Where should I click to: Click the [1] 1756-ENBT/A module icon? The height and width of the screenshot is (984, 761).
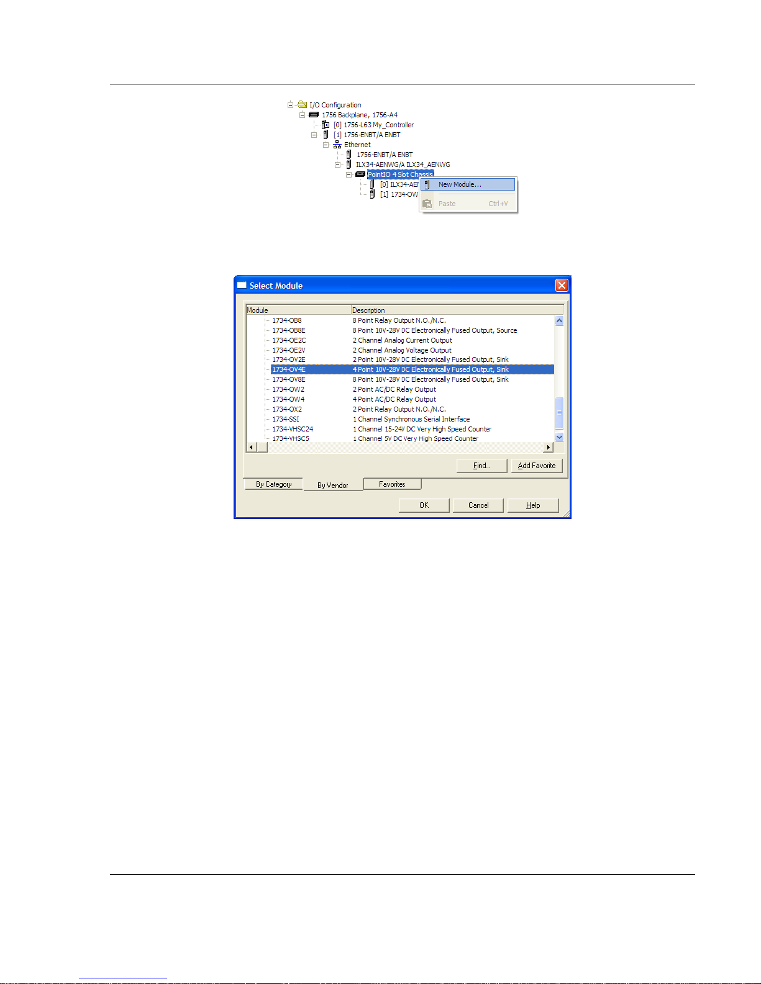coord(326,135)
